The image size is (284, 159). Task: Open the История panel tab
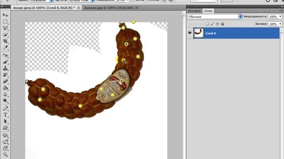194,11
